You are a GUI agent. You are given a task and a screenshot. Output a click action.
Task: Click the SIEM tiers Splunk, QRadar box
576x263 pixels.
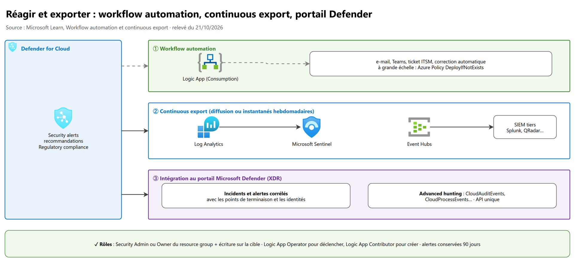(x=525, y=127)
